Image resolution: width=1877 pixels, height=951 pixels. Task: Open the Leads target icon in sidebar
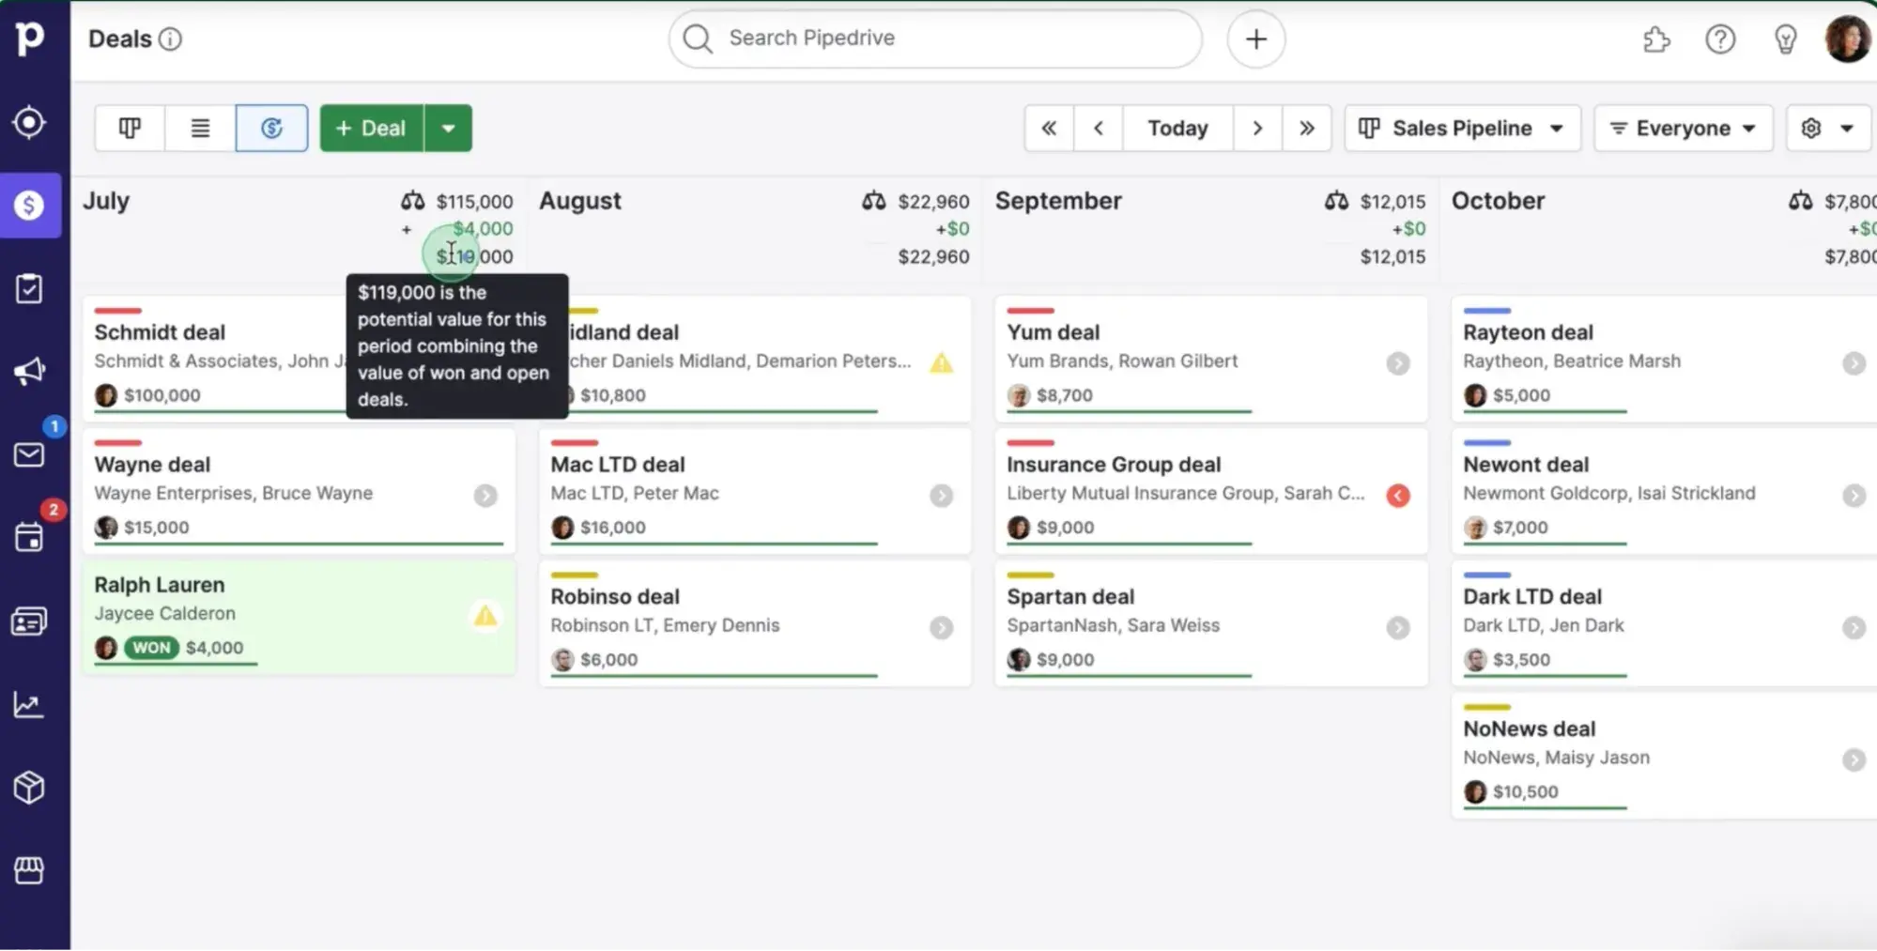click(29, 122)
